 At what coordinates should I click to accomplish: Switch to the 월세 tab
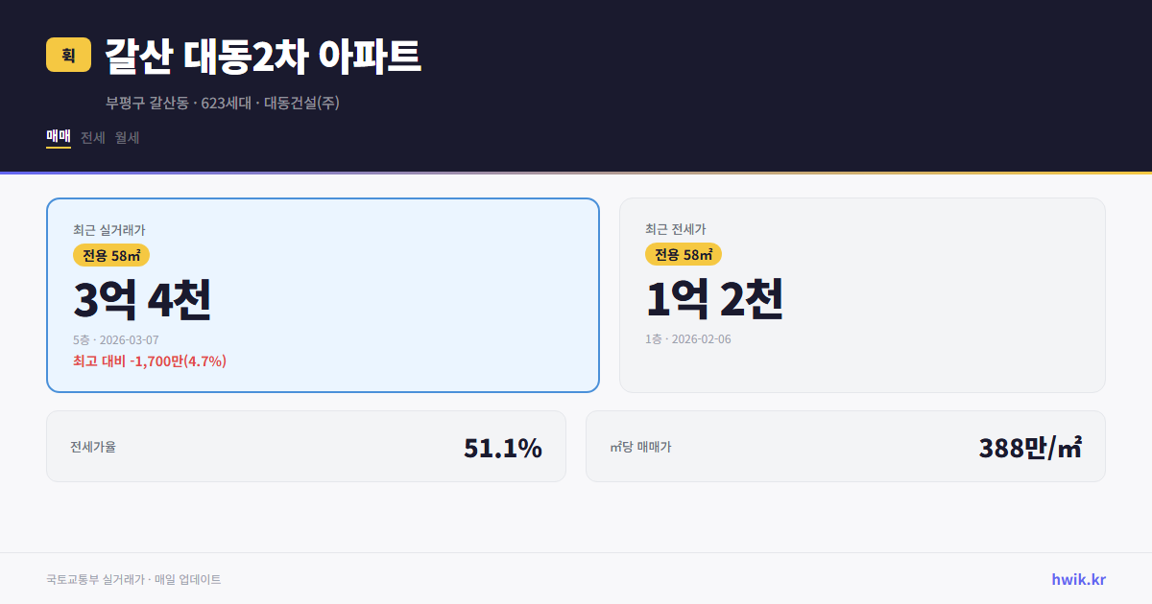[x=127, y=137]
